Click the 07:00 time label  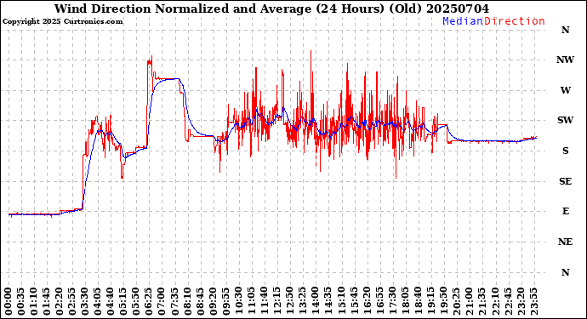coord(162,302)
